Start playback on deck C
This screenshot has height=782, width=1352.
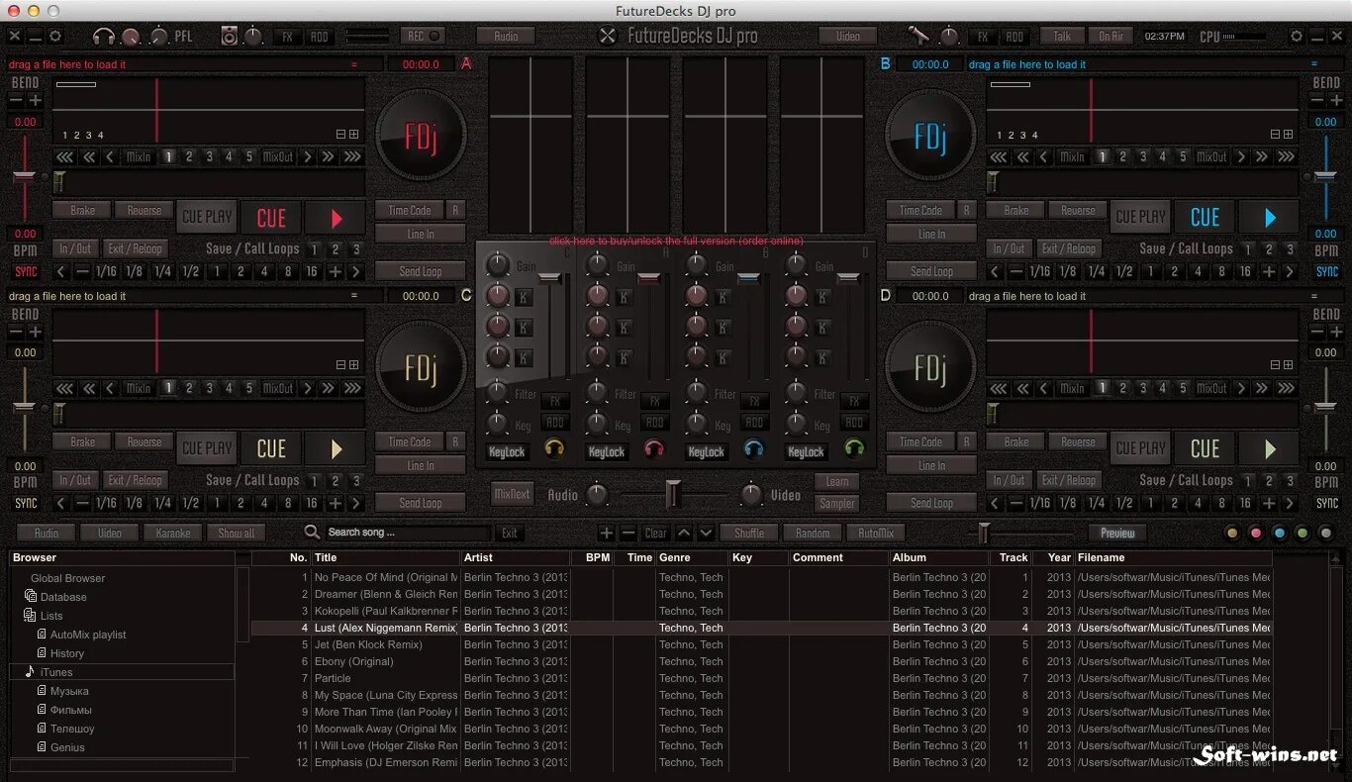point(336,449)
